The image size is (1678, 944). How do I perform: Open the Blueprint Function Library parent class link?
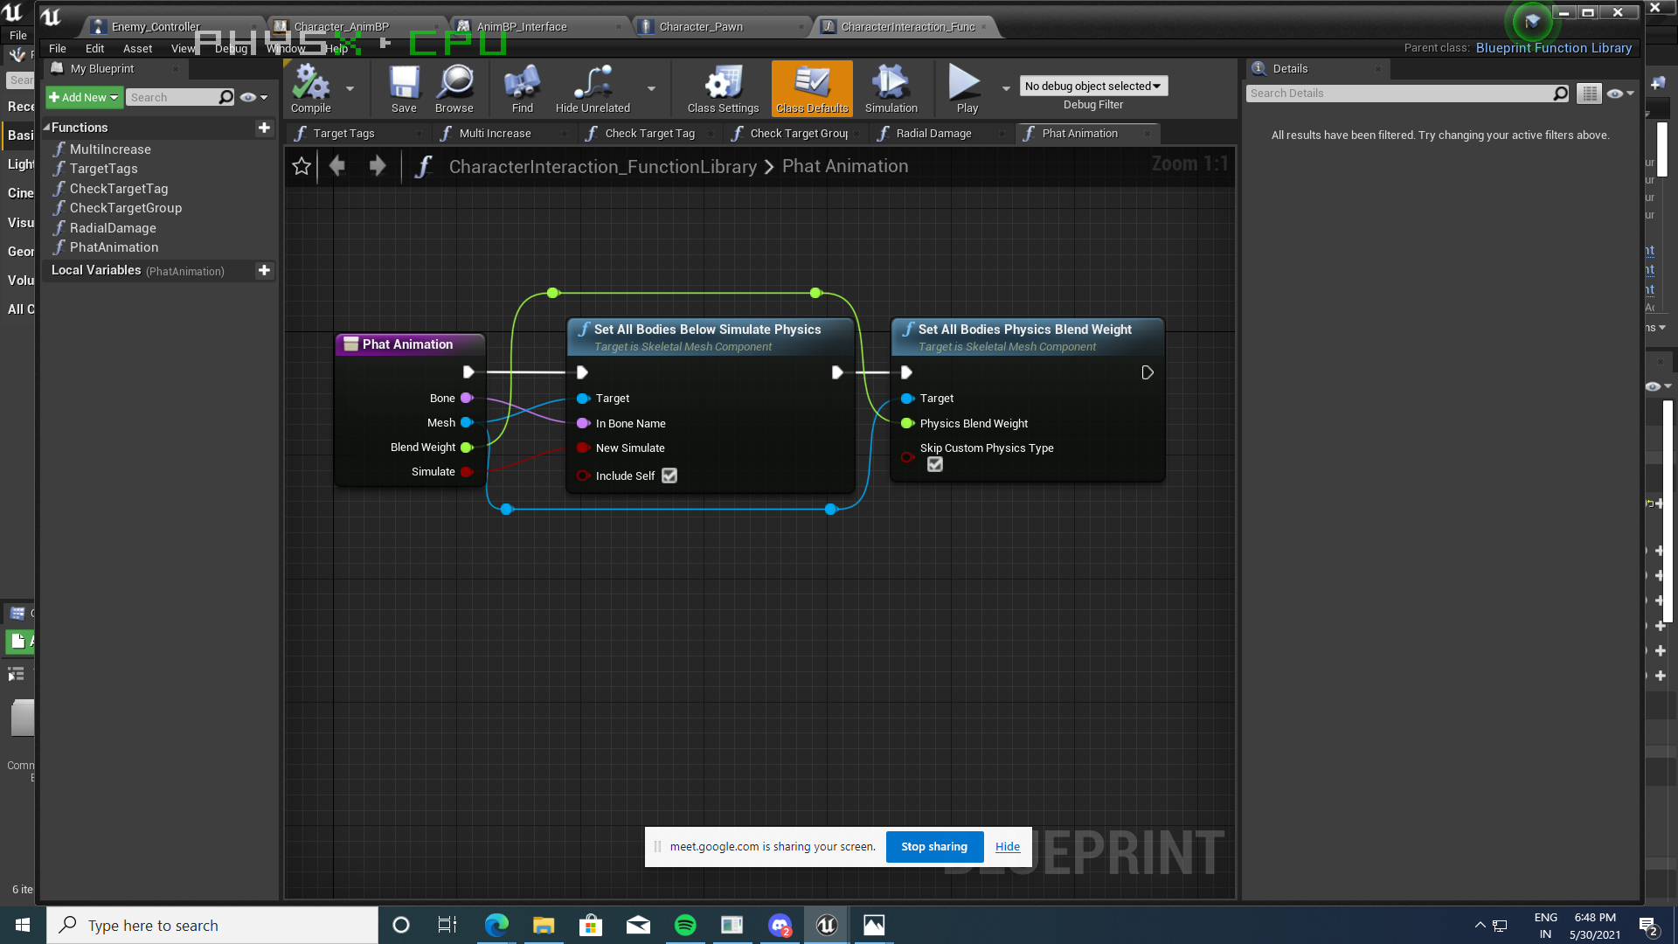tap(1553, 48)
